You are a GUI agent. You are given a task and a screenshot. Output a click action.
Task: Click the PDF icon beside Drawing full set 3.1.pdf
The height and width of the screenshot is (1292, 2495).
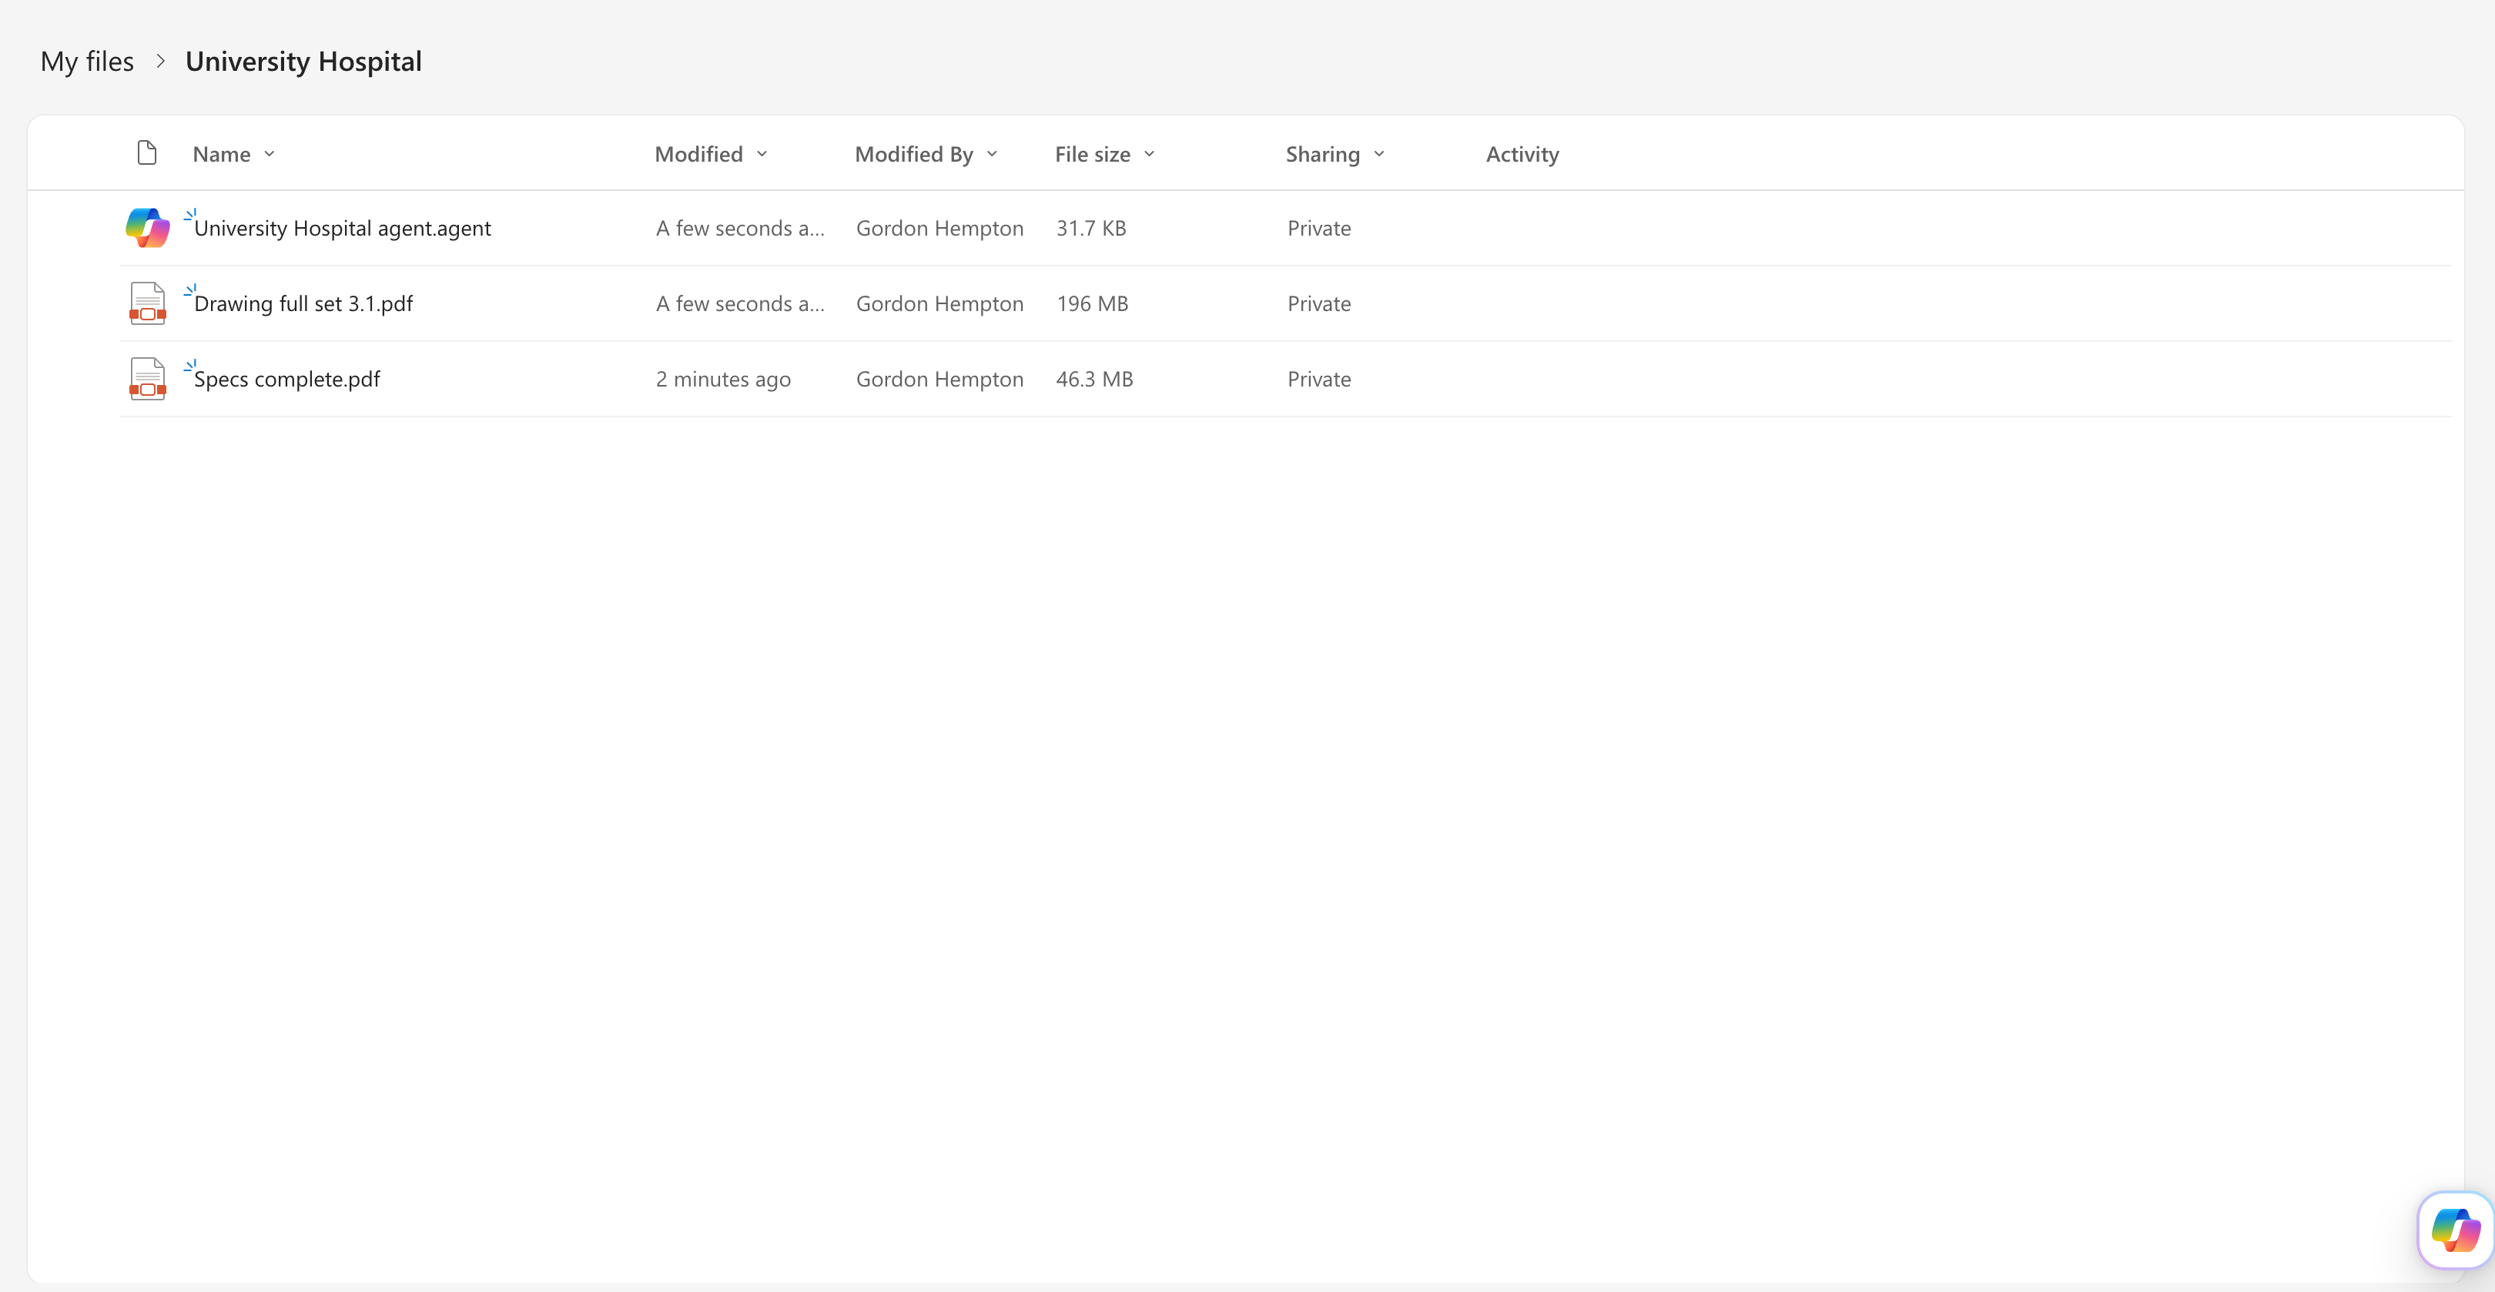(146, 302)
